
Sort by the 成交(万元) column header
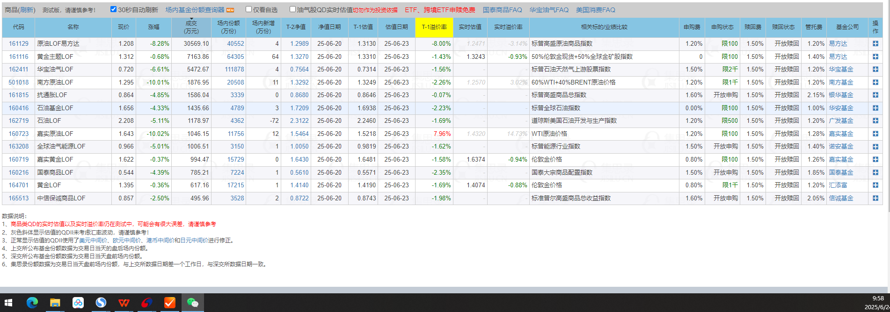(x=191, y=27)
